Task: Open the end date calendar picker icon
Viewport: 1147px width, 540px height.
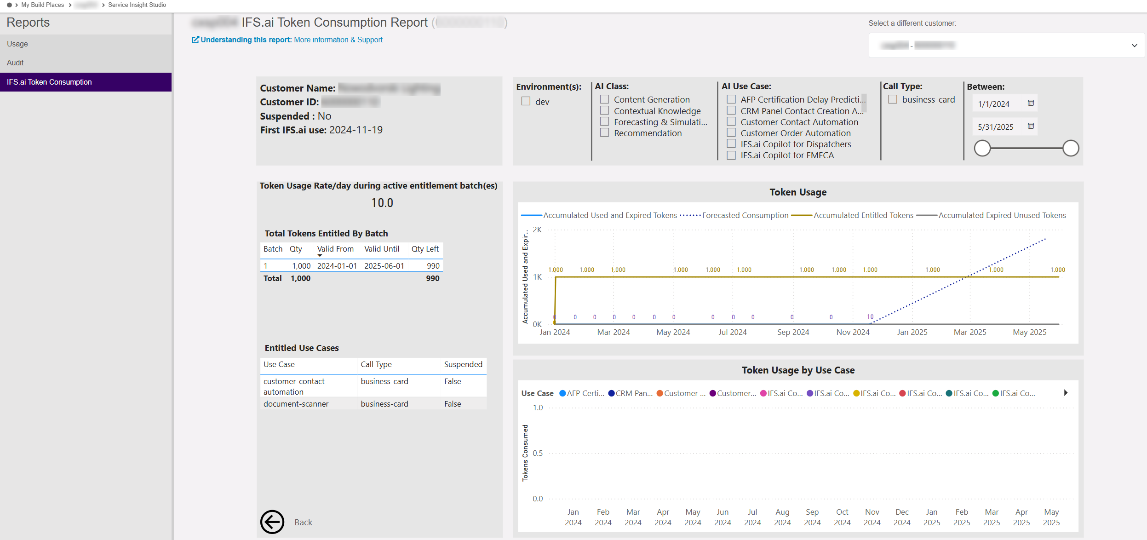Action: coord(1031,126)
